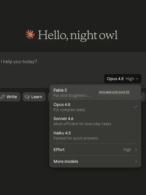Screen dimensions: 146x195
Task: Click the chevron arrow next to Effort High
Action: [136, 150]
